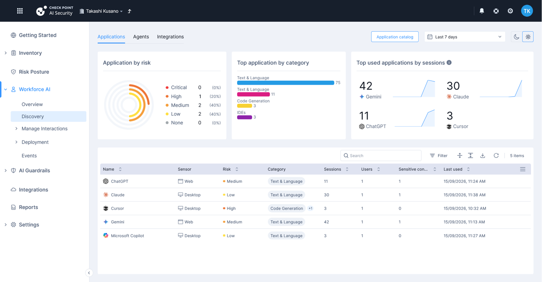Image resolution: width=542 pixels, height=282 pixels.
Task: Switch to the Integrations tab
Action: (x=170, y=37)
